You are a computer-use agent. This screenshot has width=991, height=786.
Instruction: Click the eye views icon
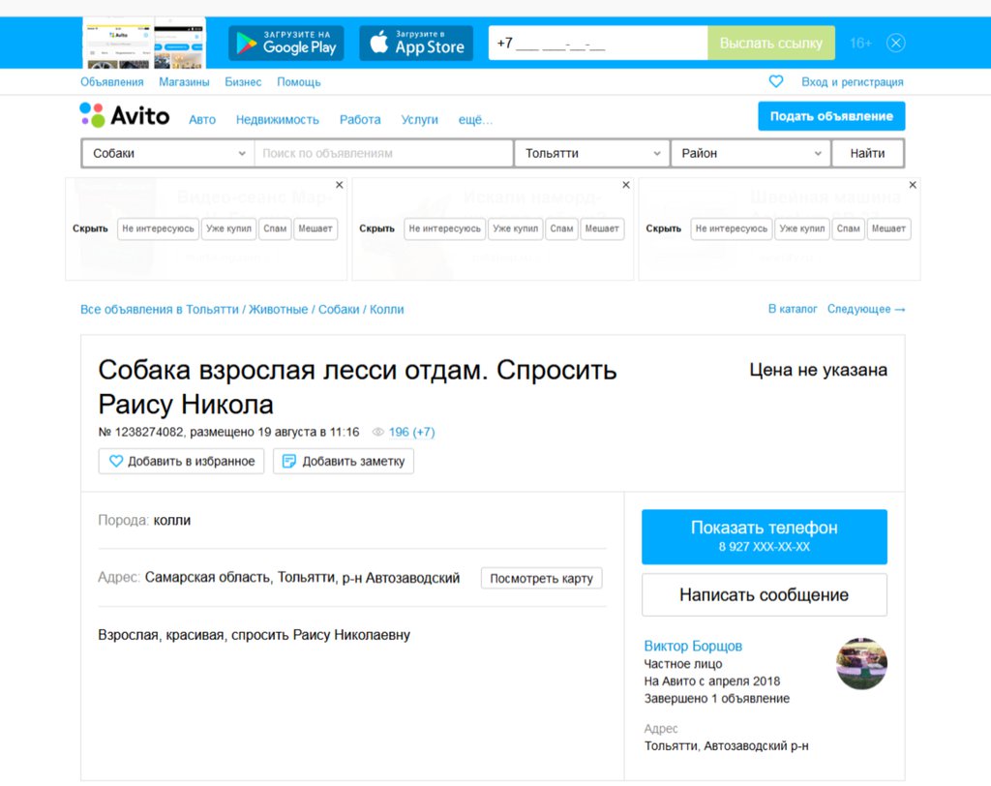pos(378,432)
